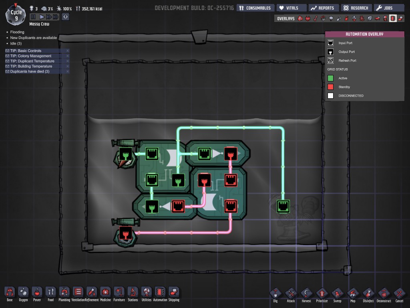Open the Jobs management screen
This screenshot has height=308, width=410.
pyautogui.click(x=388, y=8)
